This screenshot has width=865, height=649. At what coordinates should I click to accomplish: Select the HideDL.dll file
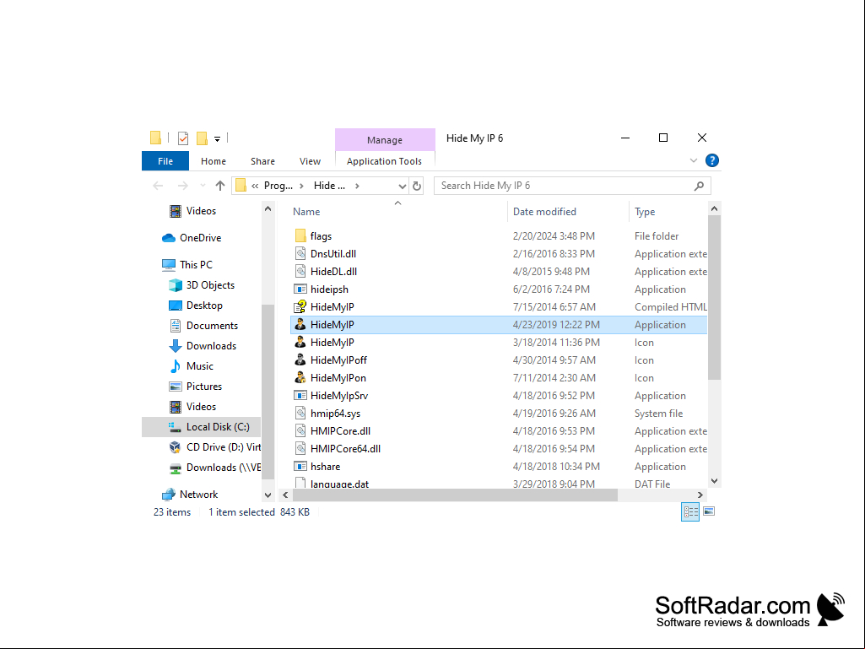click(x=498, y=272)
